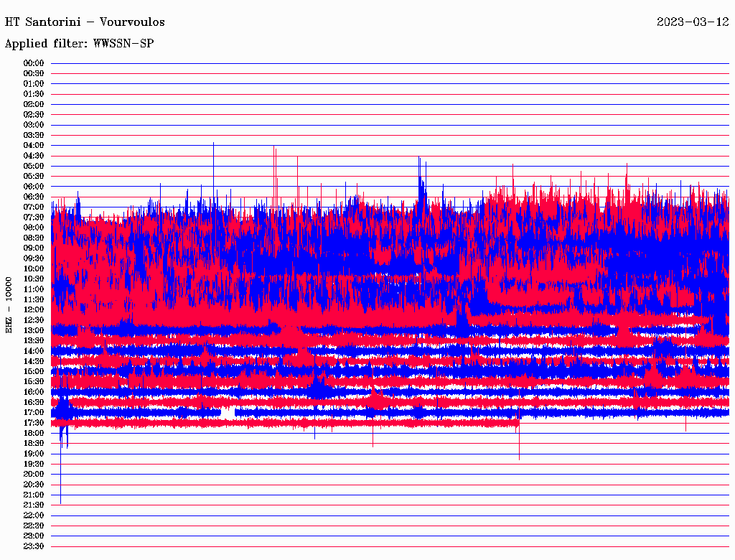Screen dimensions: 735x560
Task: Click the 12:00 time label
Action: coord(34,309)
